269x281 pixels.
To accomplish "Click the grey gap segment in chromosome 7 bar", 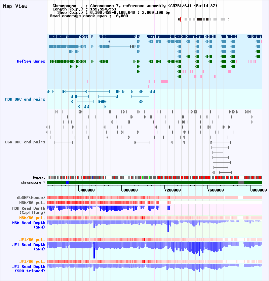I will pos(241,182).
